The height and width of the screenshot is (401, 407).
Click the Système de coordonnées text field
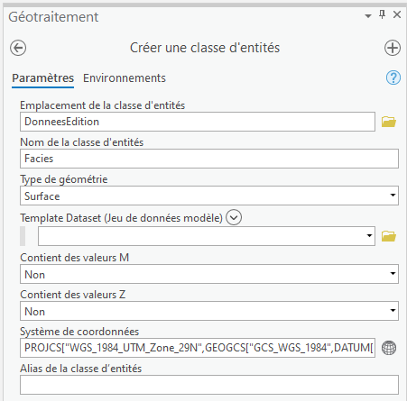coord(198,348)
